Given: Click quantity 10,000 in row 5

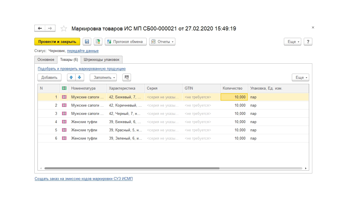Looking at the screenshot, I should 234,130.
